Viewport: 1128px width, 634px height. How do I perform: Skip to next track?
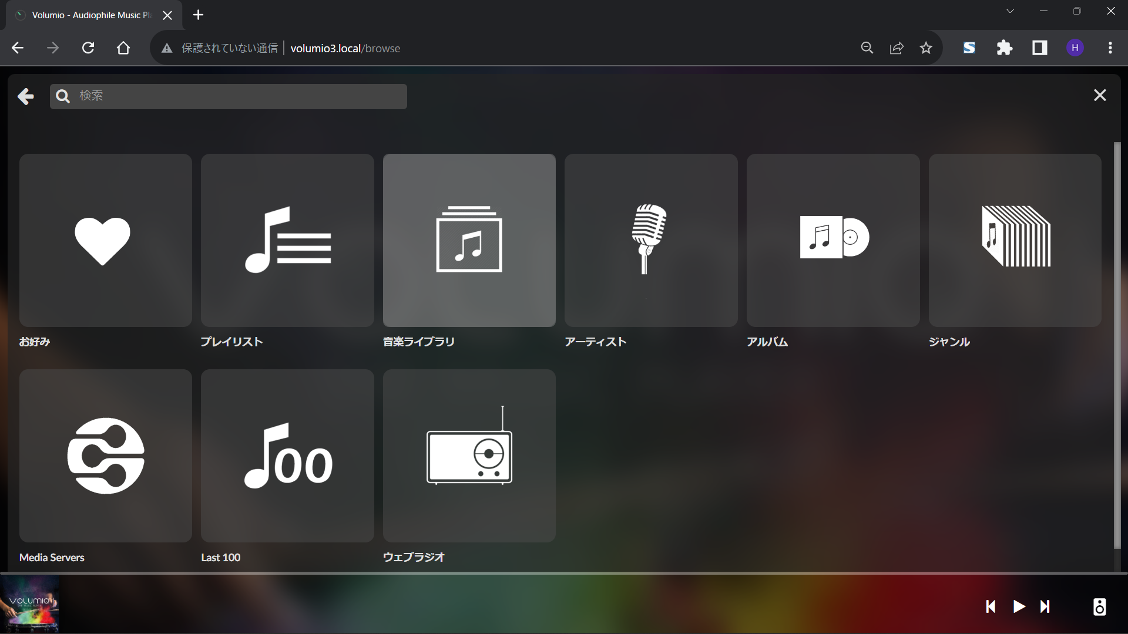click(1045, 606)
